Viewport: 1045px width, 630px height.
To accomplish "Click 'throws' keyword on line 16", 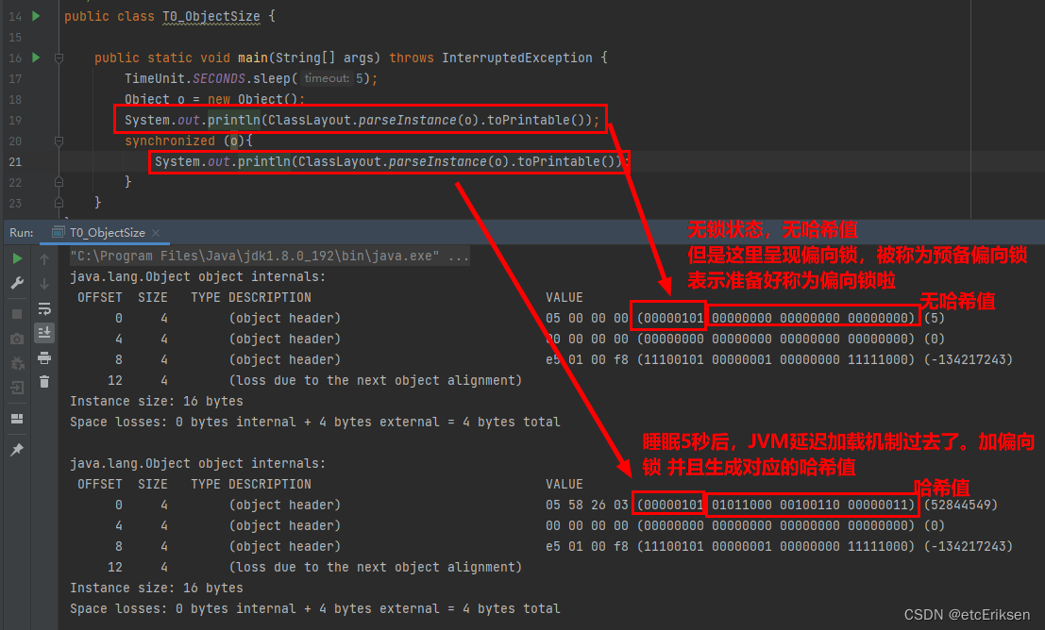I will [x=412, y=58].
